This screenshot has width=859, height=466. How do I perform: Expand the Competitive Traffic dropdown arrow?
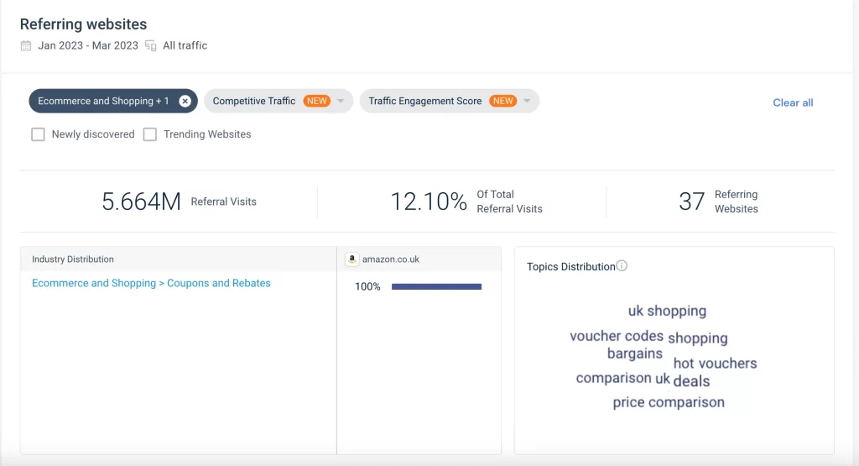coord(341,101)
